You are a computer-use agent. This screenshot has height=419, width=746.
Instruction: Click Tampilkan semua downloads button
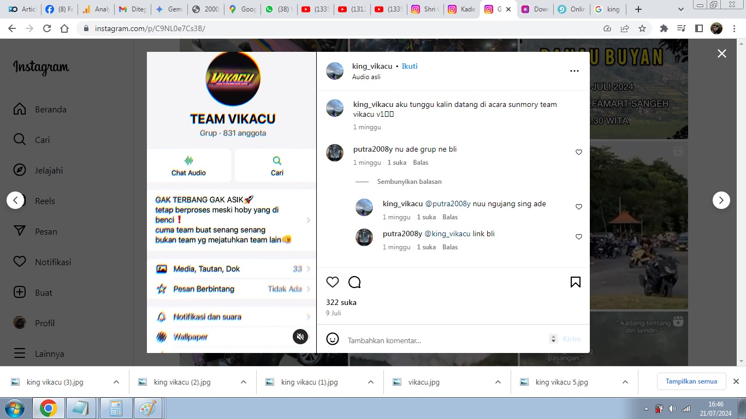pyautogui.click(x=691, y=381)
